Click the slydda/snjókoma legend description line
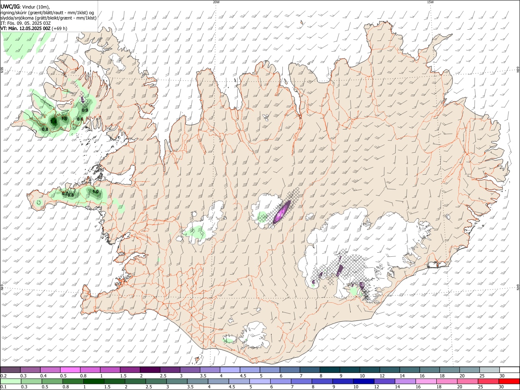The image size is (520, 390). 48,18
